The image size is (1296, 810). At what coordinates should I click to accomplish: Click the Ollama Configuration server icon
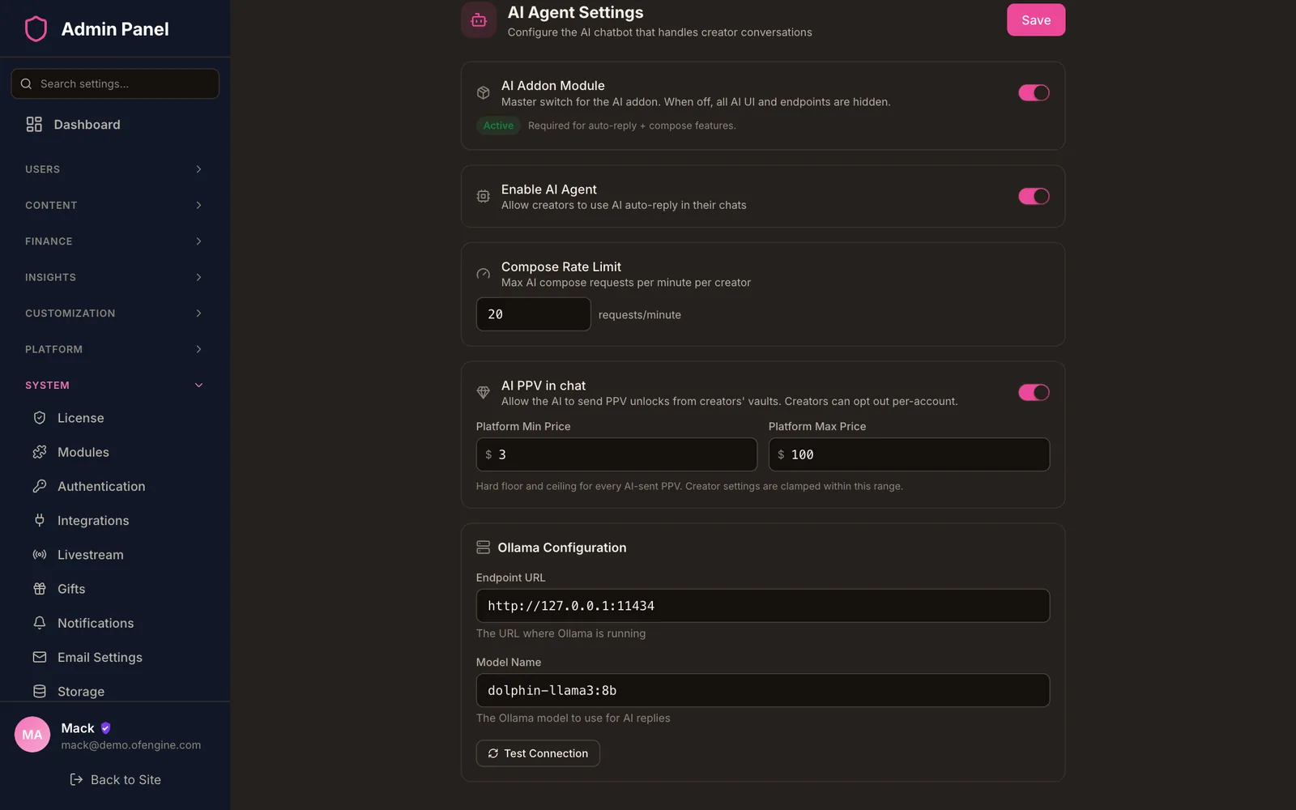[484, 548]
